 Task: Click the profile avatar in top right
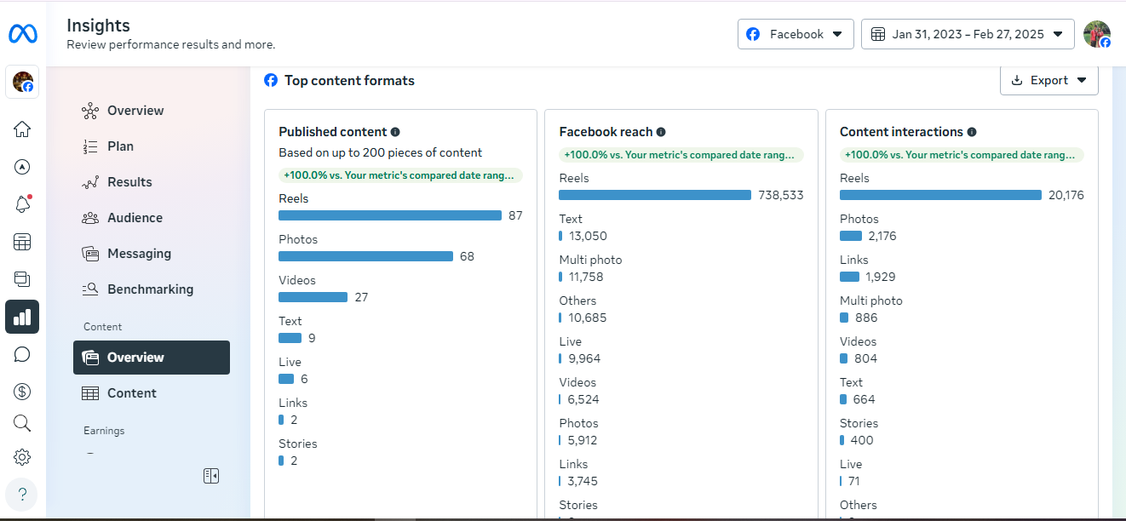(x=1096, y=34)
